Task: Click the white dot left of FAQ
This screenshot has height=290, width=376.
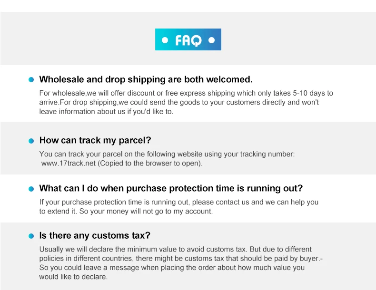Action: click(x=165, y=40)
